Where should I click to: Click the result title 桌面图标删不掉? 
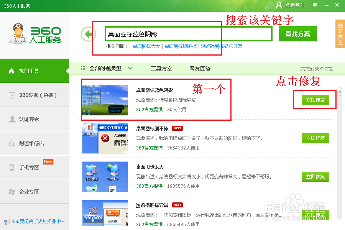coord(152,128)
